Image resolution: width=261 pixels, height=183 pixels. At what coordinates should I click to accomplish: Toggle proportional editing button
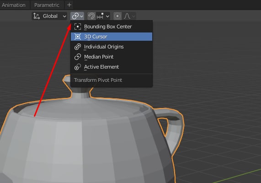117,16
